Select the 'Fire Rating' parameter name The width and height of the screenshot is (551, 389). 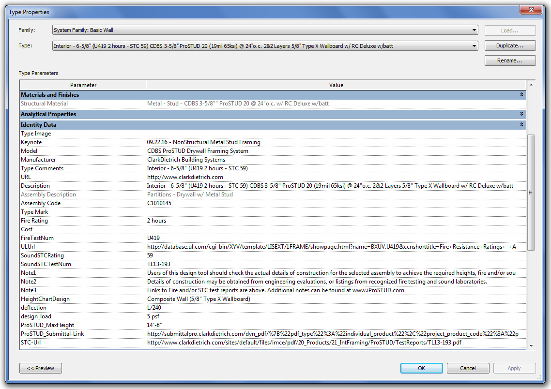coord(34,221)
